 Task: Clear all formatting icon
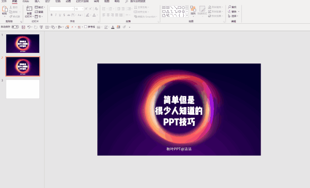pos(96,9)
